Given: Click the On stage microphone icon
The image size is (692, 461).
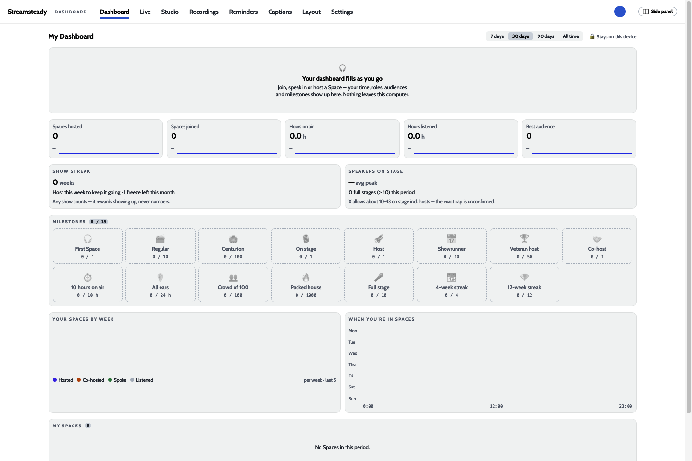Looking at the screenshot, I should [306, 239].
